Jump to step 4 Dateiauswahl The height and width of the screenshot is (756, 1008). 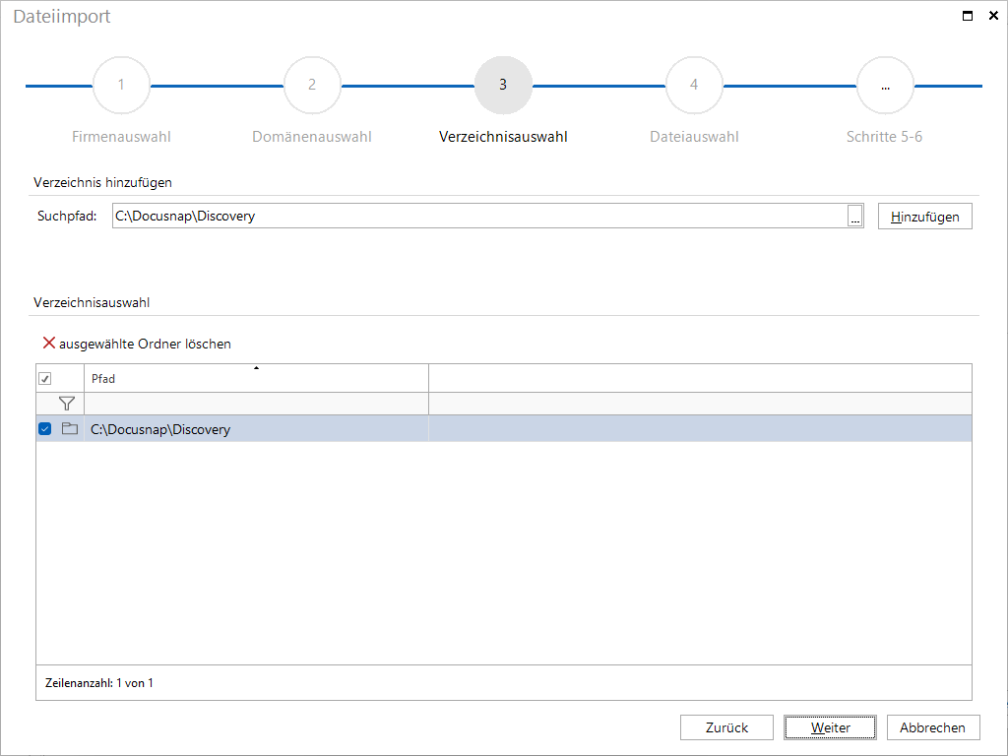pos(694,86)
